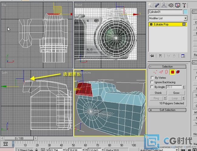
Task: Click the Front viewport label
Action: [x=78, y=5]
